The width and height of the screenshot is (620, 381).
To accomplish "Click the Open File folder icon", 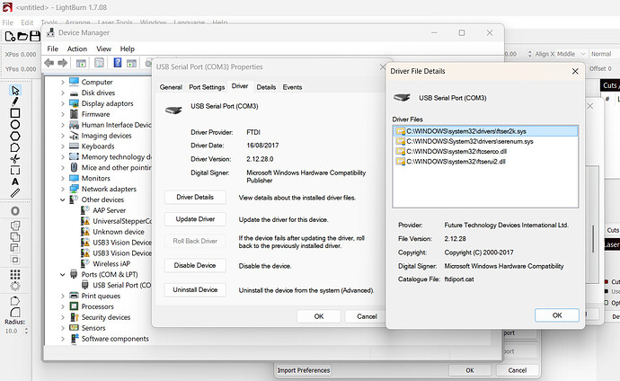I will (x=22, y=36).
